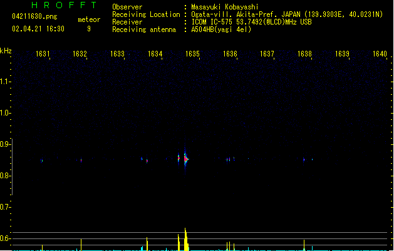Click the 0.6 kHz frequency label
This screenshot has height=251, width=394.
click(x=5, y=238)
